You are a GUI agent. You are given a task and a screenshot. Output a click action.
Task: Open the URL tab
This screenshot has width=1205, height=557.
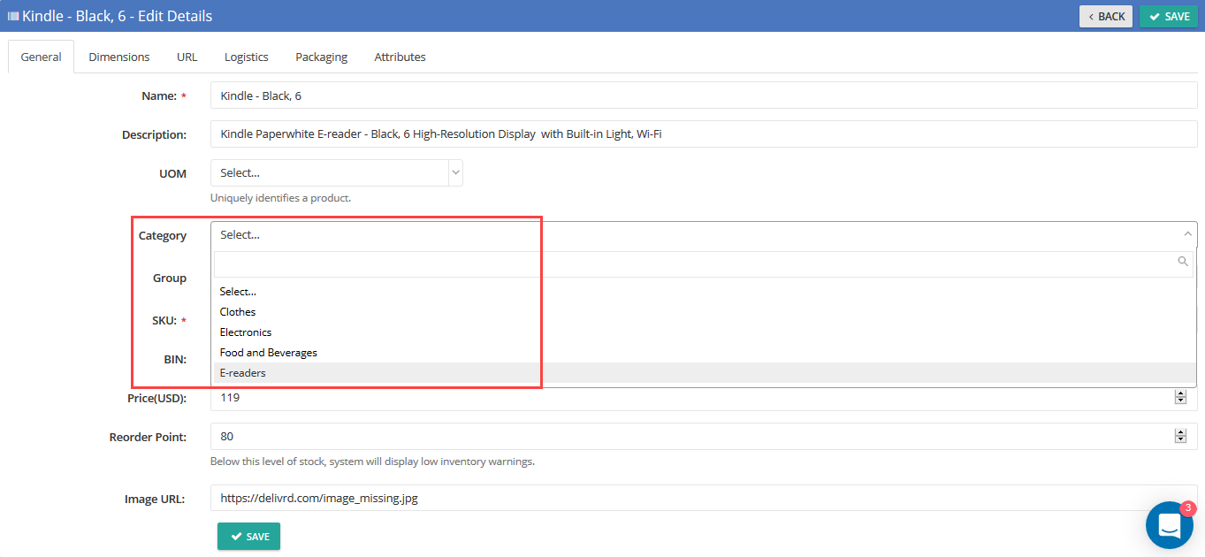187,57
